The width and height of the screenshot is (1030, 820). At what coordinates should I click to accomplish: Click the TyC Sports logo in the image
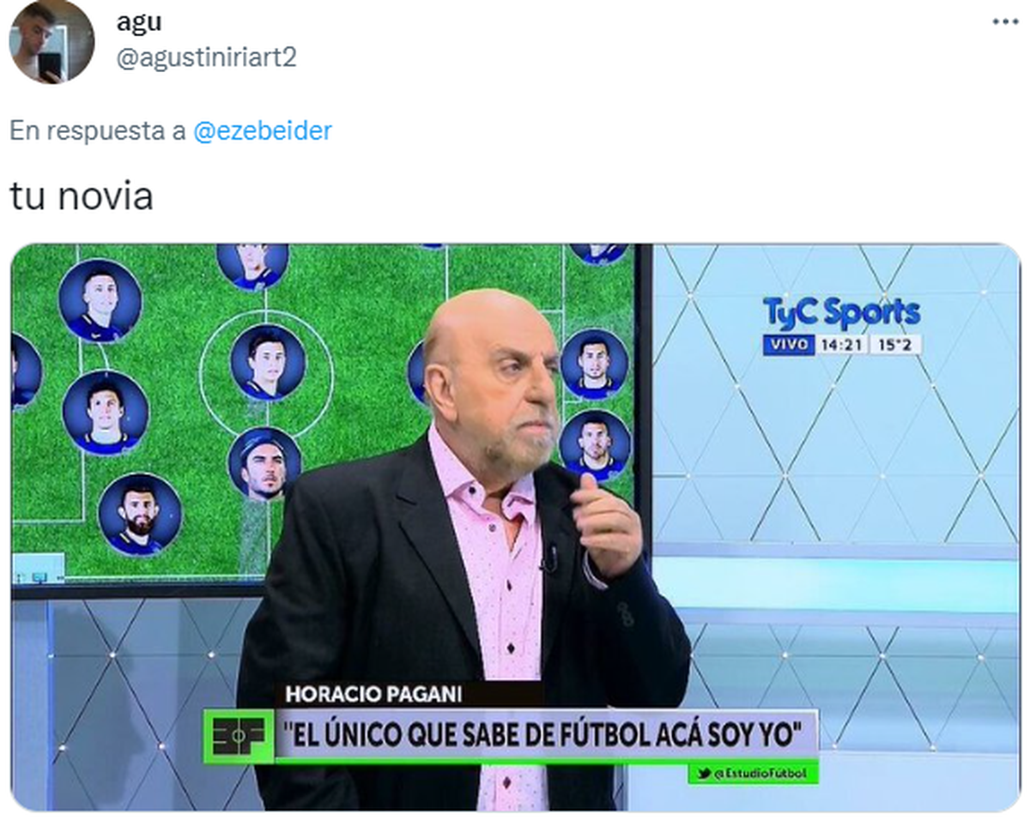pyautogui.click(x=841, y=314)
